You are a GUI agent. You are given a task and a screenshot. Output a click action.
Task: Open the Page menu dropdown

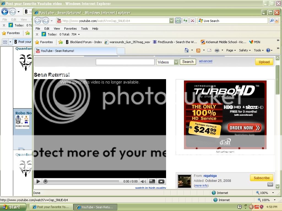[231, 51]
